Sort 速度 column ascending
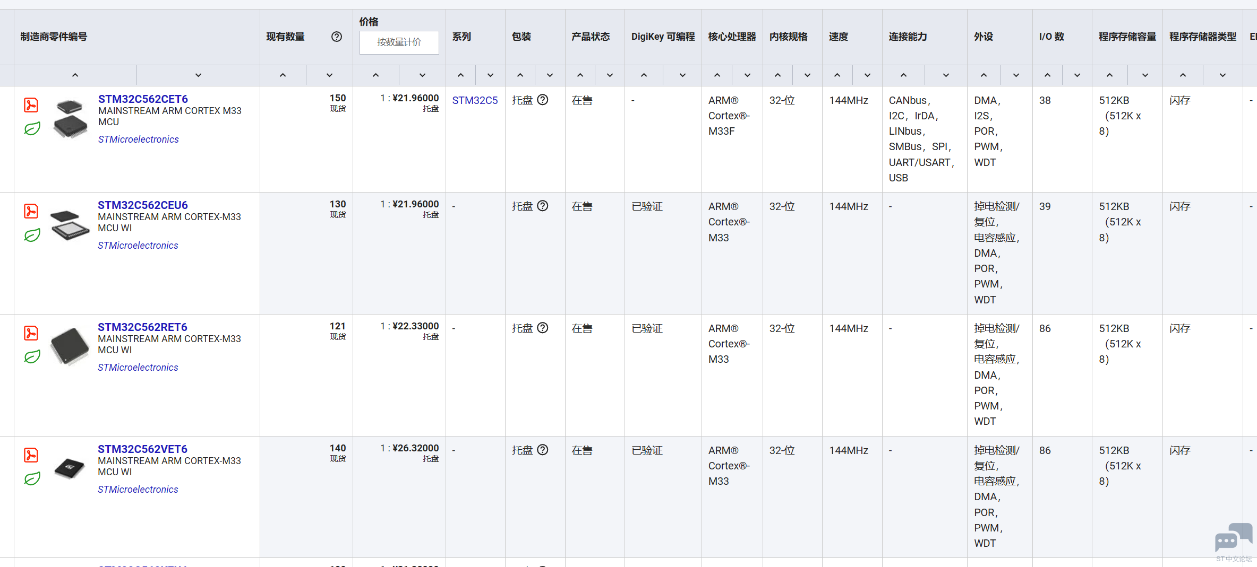This screenshot has height=567, width=1257. [x=837, y=75]
